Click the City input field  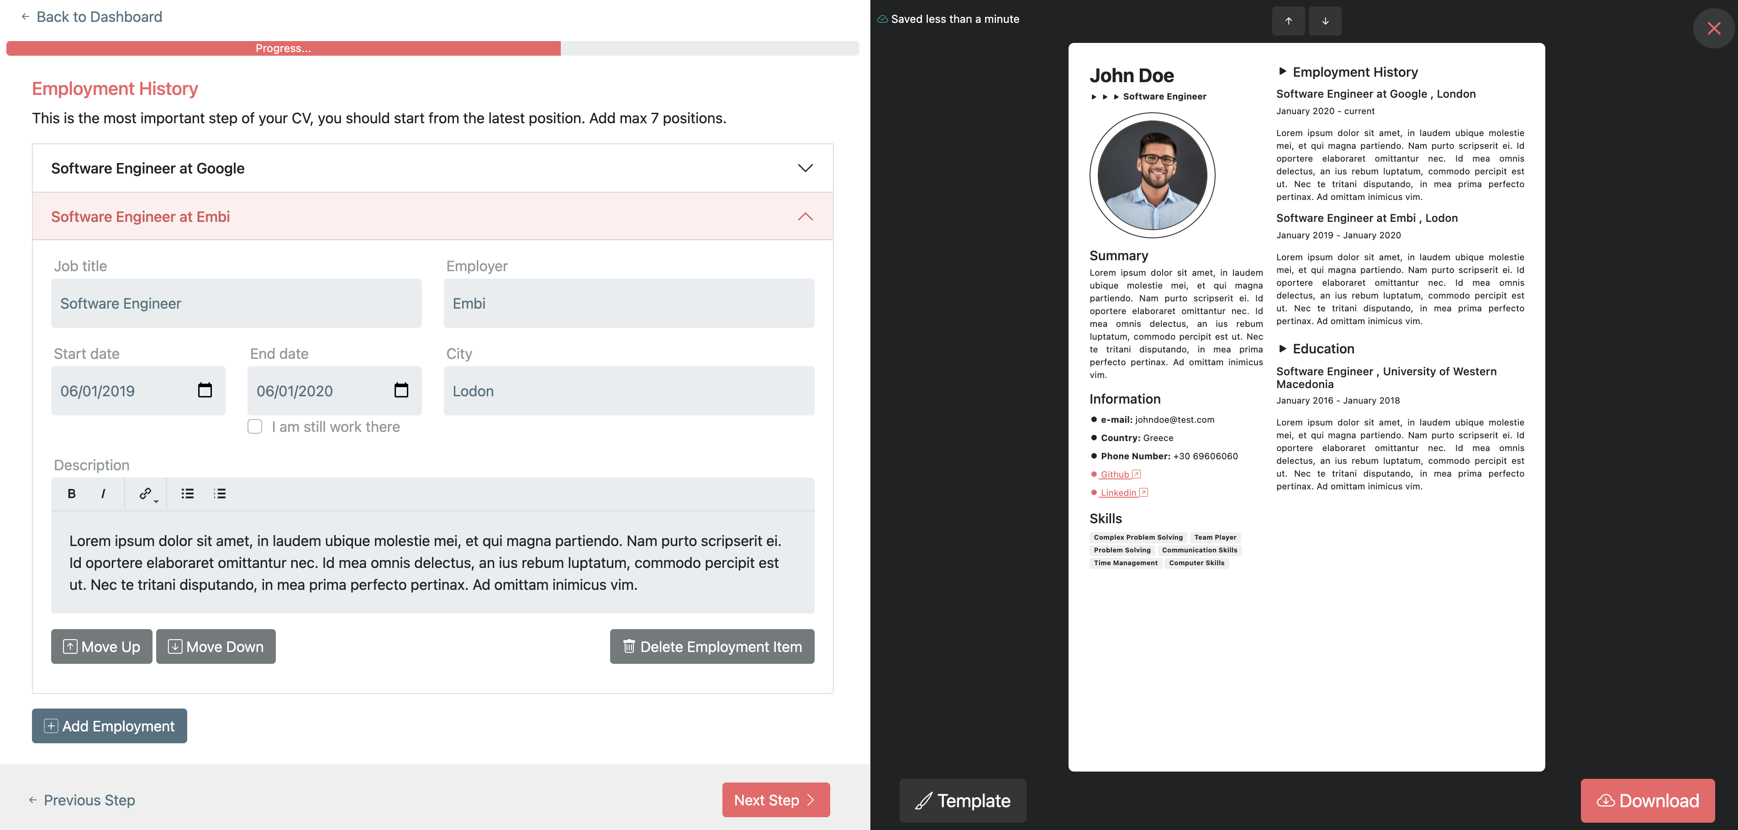[628, 391]
